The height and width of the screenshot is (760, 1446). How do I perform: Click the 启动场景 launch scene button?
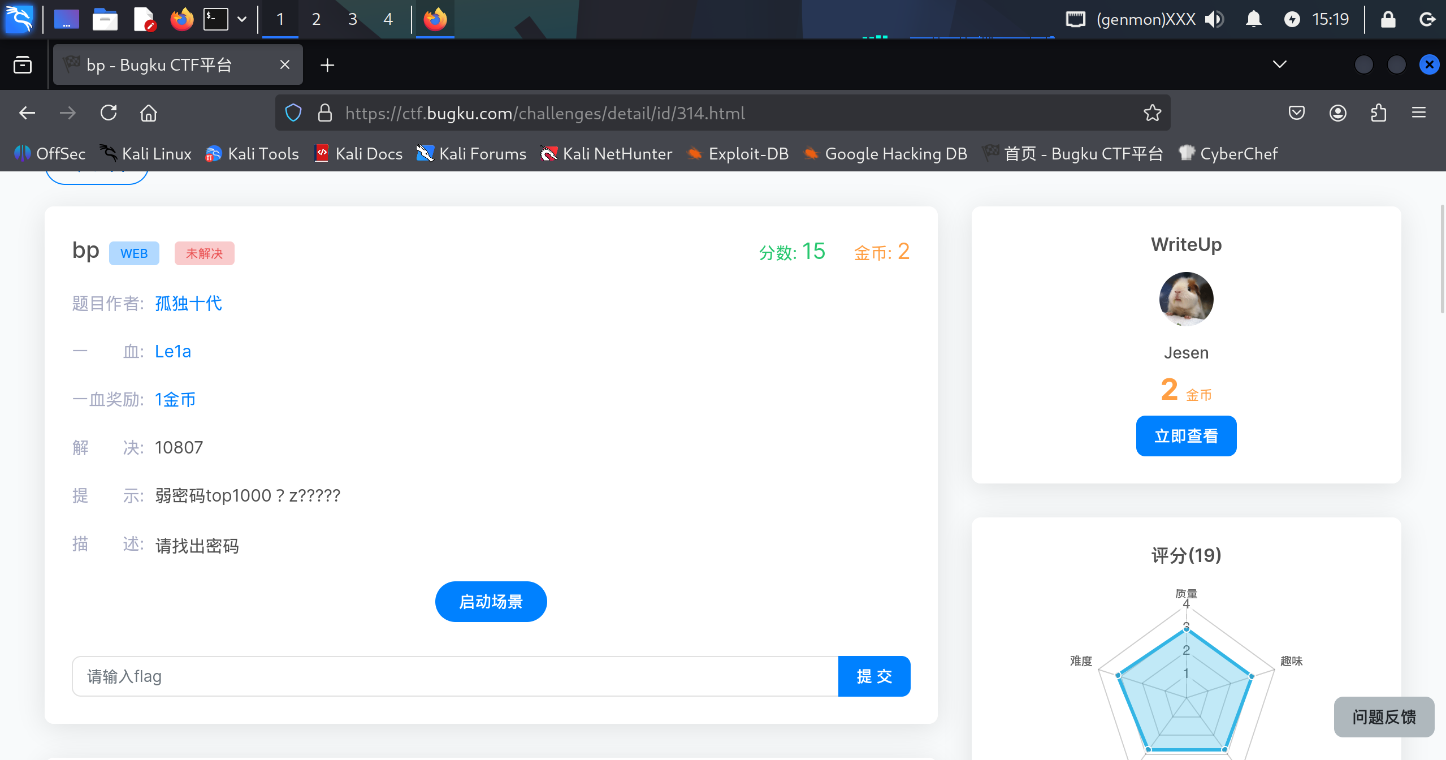pyautogui.click(x=491, y=602)
